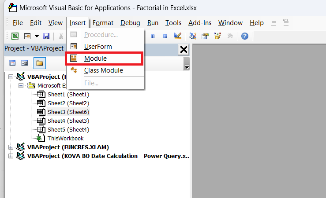Close the Project - VBAProject pane
The image size is (326, 198).
[x=184, y=50]
